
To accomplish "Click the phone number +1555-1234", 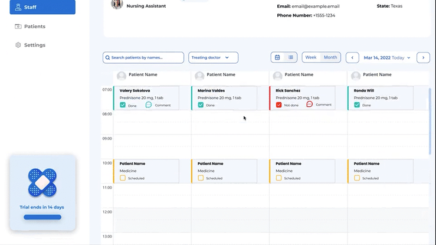I will coord(324,15).
